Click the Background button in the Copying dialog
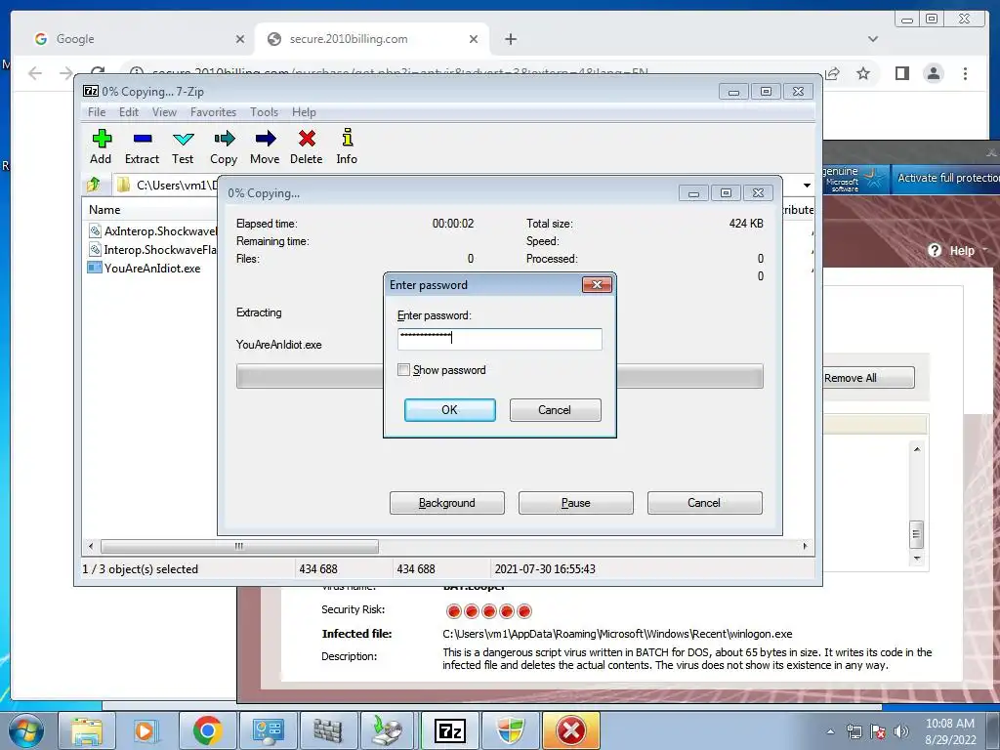This screenshot has width=1000, height=750. click(447, 503)
